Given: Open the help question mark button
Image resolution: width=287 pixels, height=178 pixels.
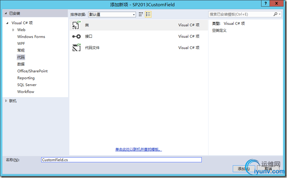Looking at the screenshot, I should pos(265,3).
